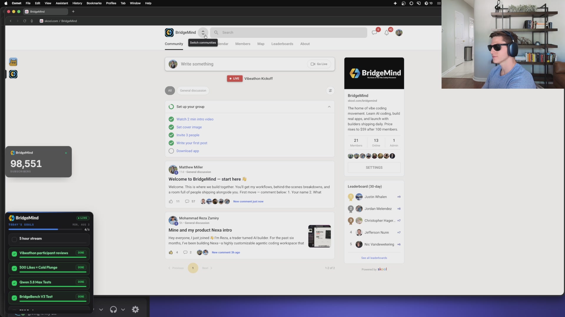Click the BridgeMind logo in header
565x317 pixels.
coord(169,33)
